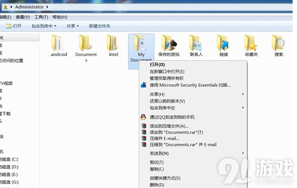Select the 收藏夹 favorites folder icon
Image resolution: width=297 pixels, height=188 pixels.
pos(251,43)
